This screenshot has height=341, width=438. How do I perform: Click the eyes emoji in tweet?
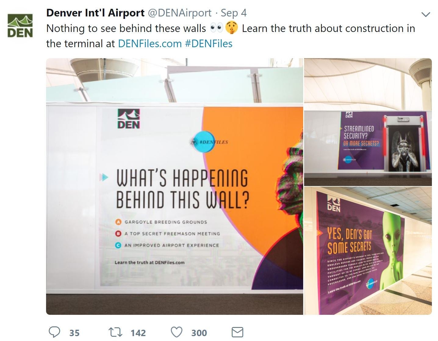pyautogui.click(x=216, y=28)
